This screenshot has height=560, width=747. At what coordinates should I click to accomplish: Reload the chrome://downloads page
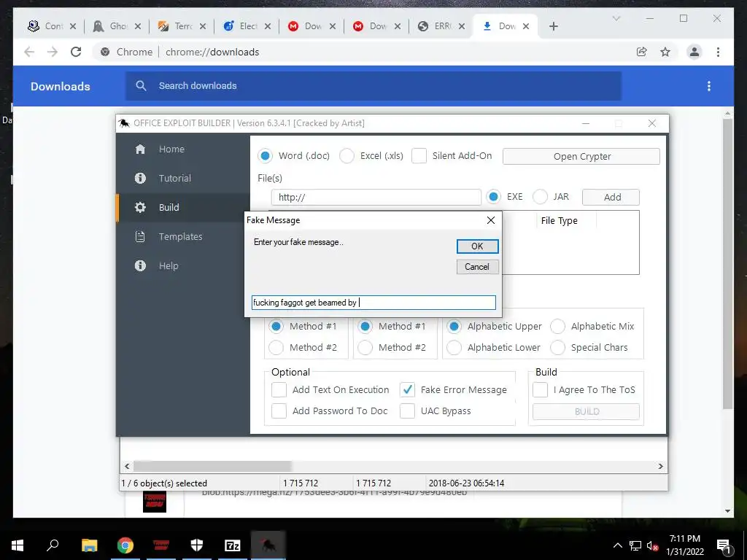click(x=76, y=52)
